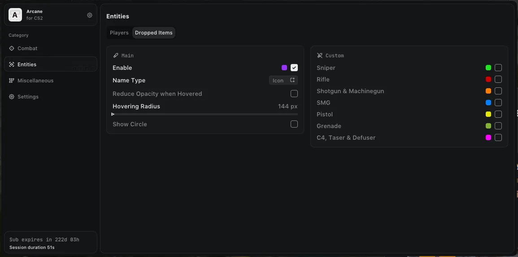Open the purple Enable color swatch
This screenshot has width=518, height=257.
point(284,68)
